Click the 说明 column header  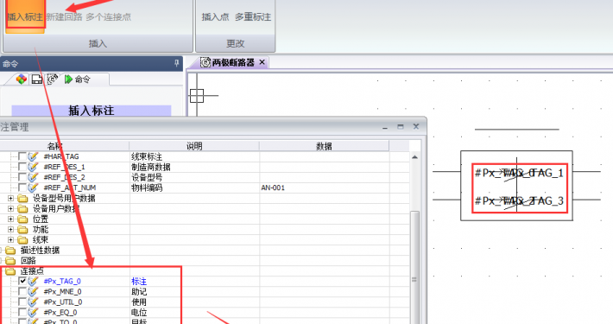[x=194, y=146]
